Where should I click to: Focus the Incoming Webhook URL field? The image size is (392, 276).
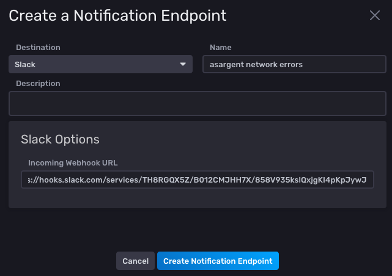tap(197, 180)
